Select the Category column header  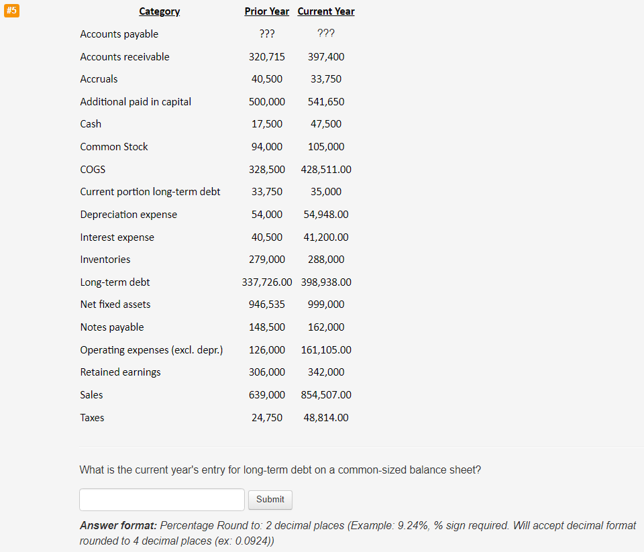(x=159, y=11)
